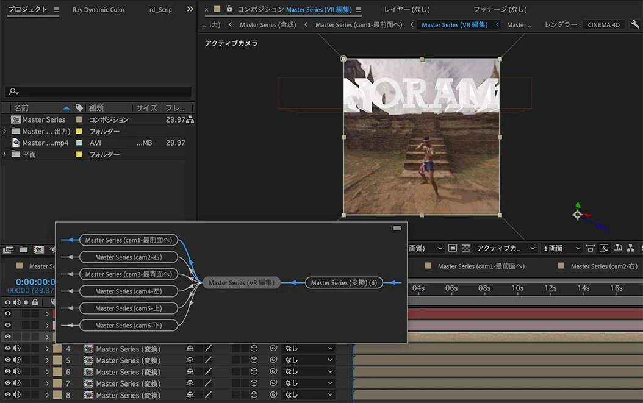This screenshot has height=403, width=643.
Task: Toggle 3D layer cube for layer 6
Action: click(x=254, y=372)
